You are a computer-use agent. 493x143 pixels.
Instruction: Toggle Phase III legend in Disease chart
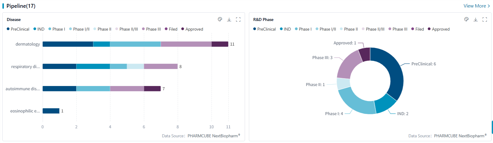tap(151, 29)
